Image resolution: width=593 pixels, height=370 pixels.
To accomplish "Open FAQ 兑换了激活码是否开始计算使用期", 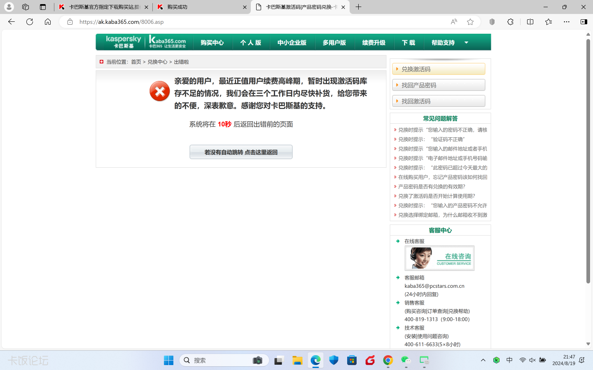I will 437,196.
